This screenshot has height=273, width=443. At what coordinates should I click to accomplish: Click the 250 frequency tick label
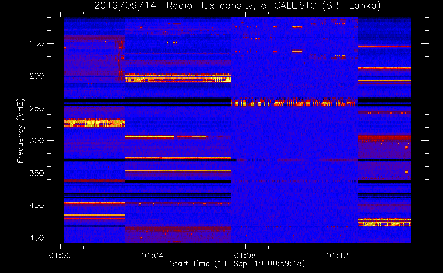(x=37, y=108)
